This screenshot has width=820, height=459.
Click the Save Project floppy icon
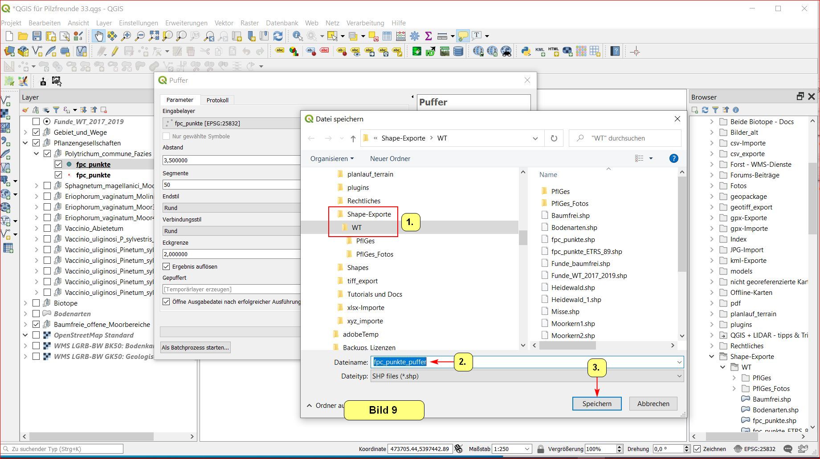pos(37,36)
